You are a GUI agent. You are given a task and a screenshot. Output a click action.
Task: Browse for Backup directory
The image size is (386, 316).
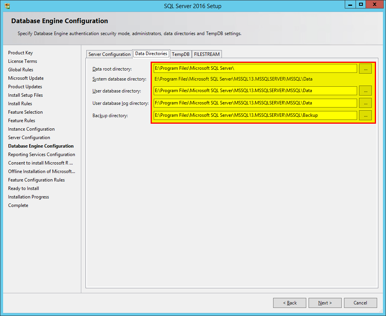365,116
